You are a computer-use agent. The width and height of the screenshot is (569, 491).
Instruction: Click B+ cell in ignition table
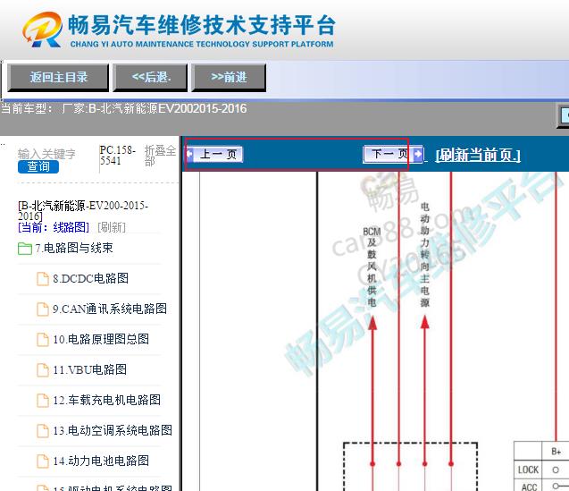click(x=556, y=452)
